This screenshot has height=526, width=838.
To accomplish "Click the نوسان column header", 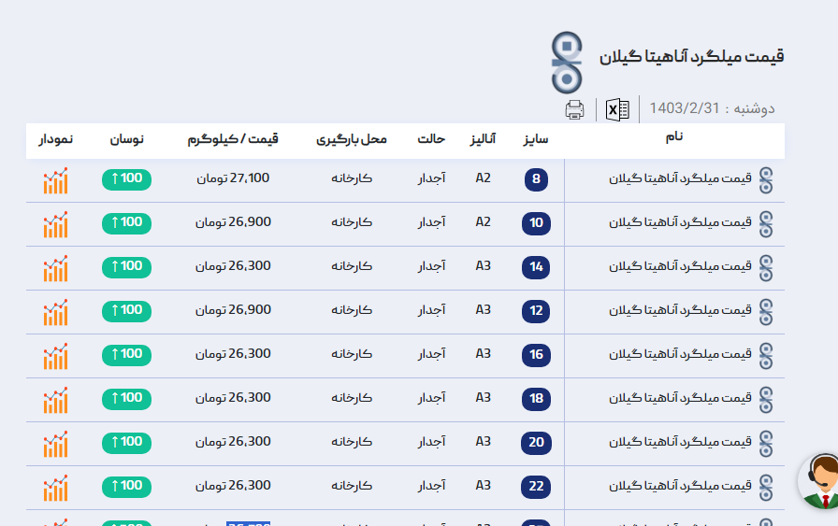I will tap(127, 139).
